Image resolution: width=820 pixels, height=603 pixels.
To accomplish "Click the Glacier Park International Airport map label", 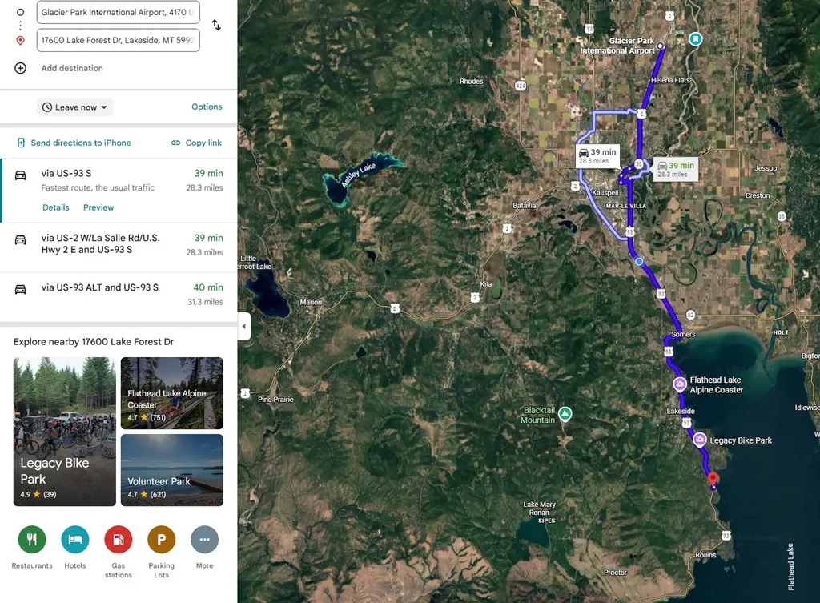I will pyautogui.click(x=617, y=46).
